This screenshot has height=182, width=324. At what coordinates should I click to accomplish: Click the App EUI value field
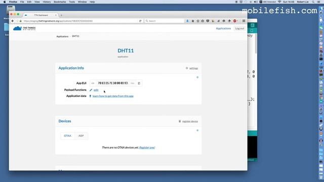[112, 83]
